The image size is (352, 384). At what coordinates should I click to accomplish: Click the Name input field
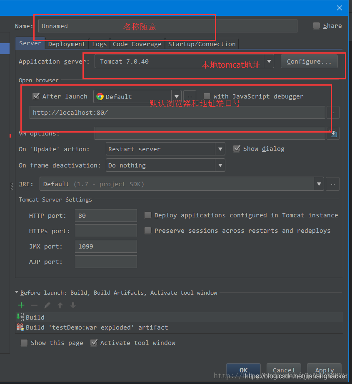(167, 26)
